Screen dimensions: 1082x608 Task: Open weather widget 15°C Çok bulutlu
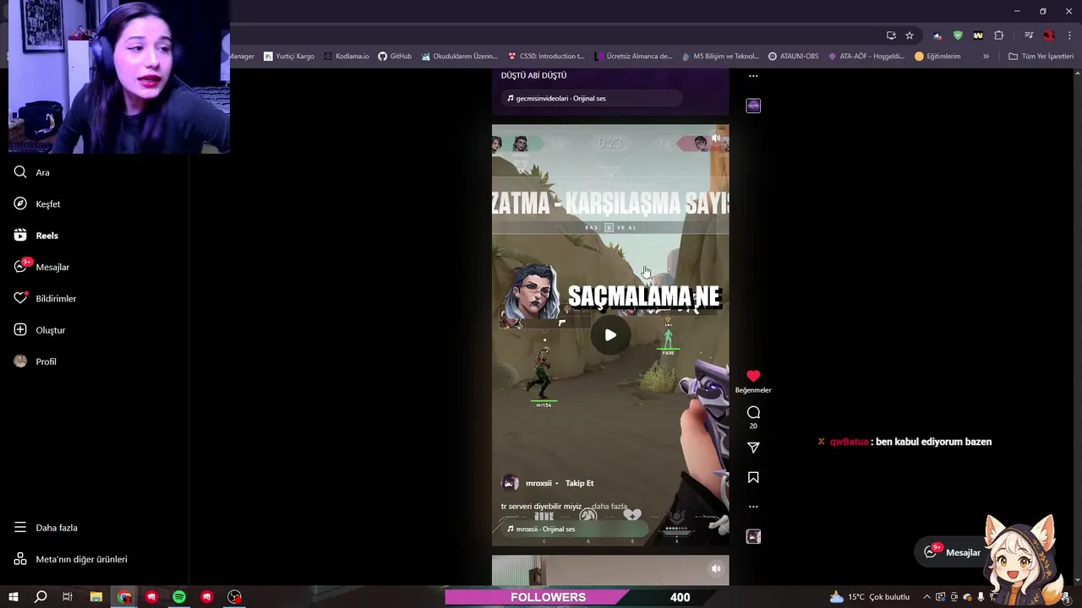point(869,597)
